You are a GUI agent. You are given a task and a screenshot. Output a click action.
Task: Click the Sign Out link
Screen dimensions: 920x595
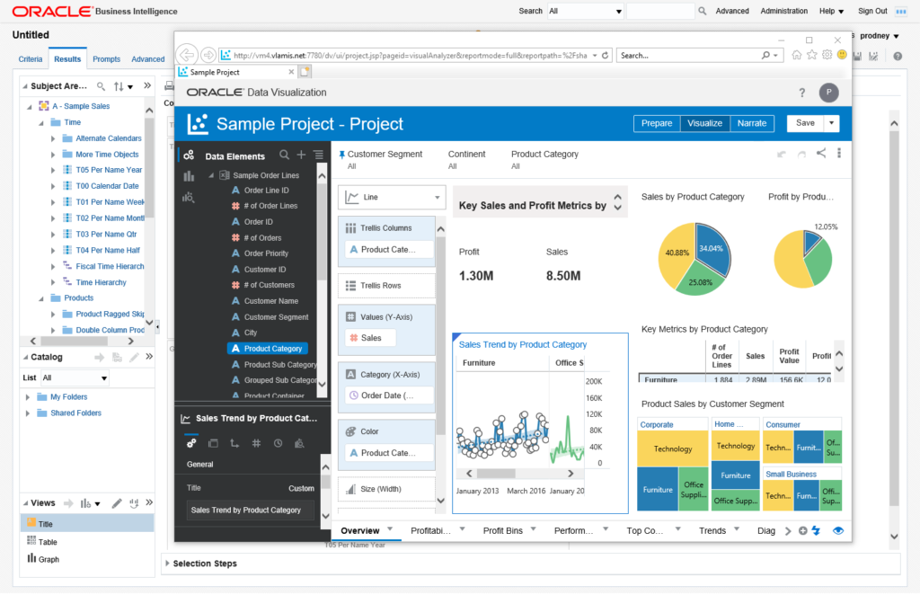click(871, 11)
